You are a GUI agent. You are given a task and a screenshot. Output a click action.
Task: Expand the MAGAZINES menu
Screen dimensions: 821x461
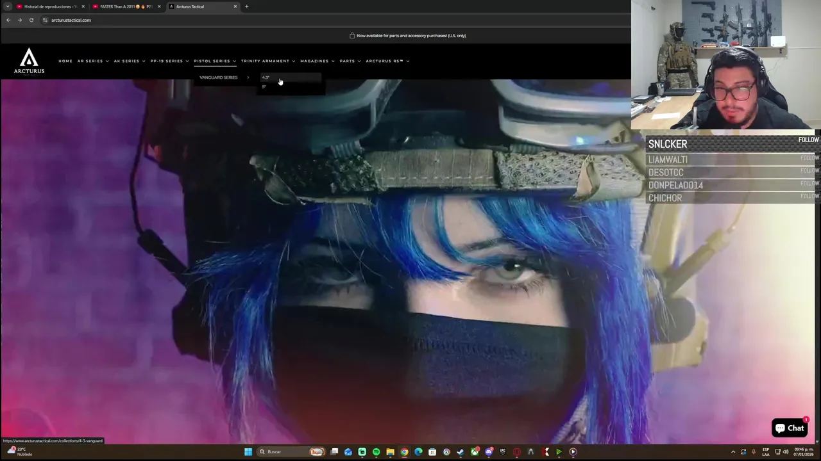[317, 61]
